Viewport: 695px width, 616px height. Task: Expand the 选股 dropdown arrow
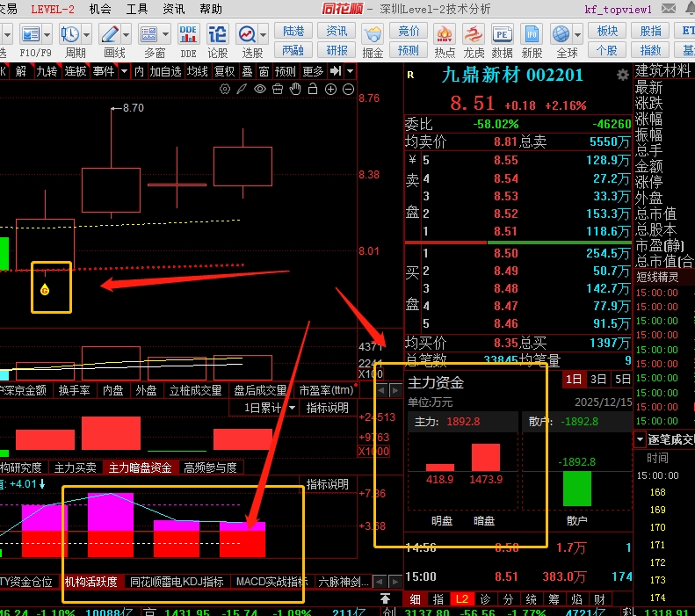click(263, 34)
